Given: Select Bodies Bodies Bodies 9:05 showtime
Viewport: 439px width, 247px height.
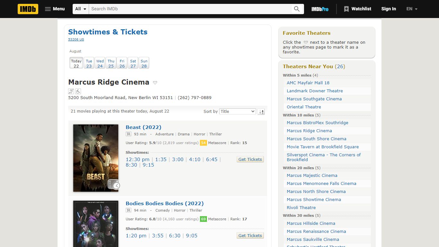Looking at the screenshot, I should 192,235.
